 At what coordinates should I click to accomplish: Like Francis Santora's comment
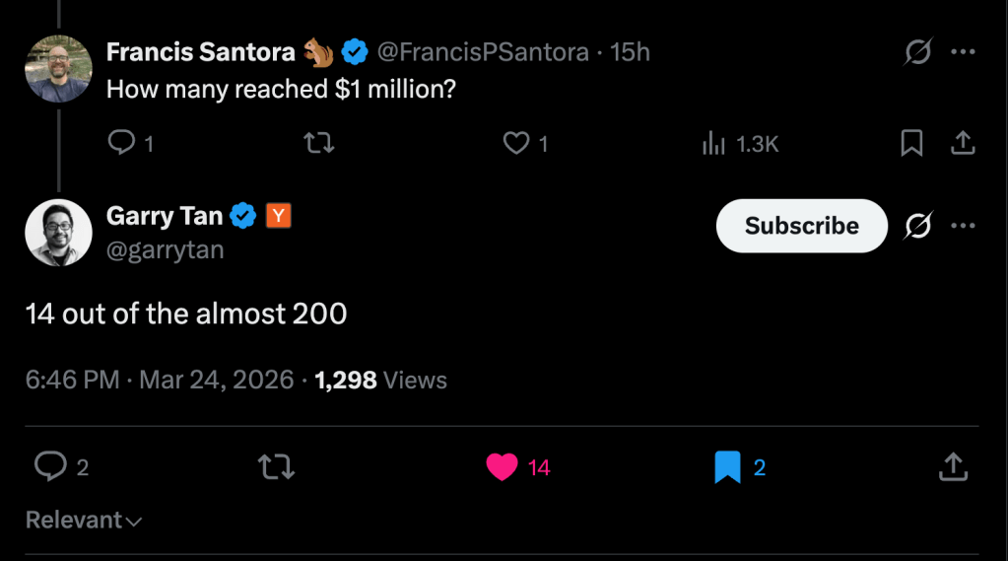[517, 144]
